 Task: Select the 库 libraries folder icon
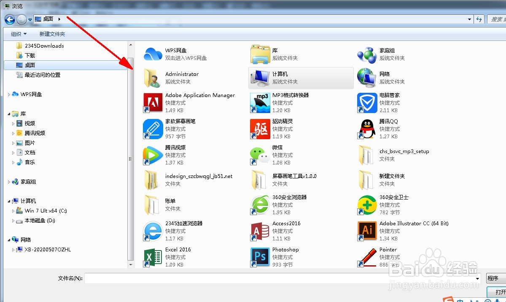(260, 54)
